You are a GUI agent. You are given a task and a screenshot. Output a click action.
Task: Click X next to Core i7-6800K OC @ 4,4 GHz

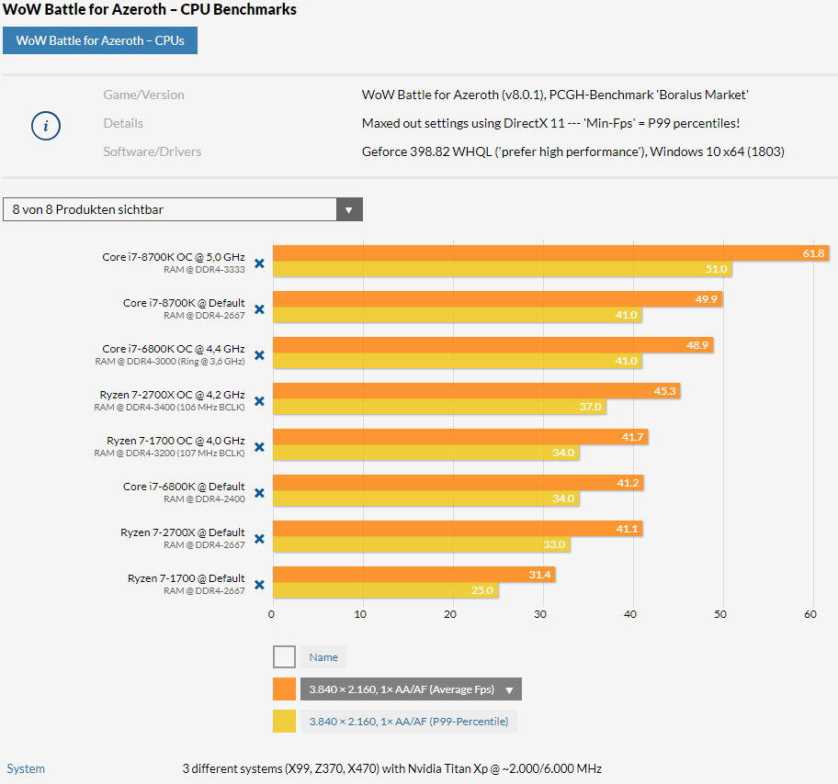pyautogui.click(x=259, y=355)
